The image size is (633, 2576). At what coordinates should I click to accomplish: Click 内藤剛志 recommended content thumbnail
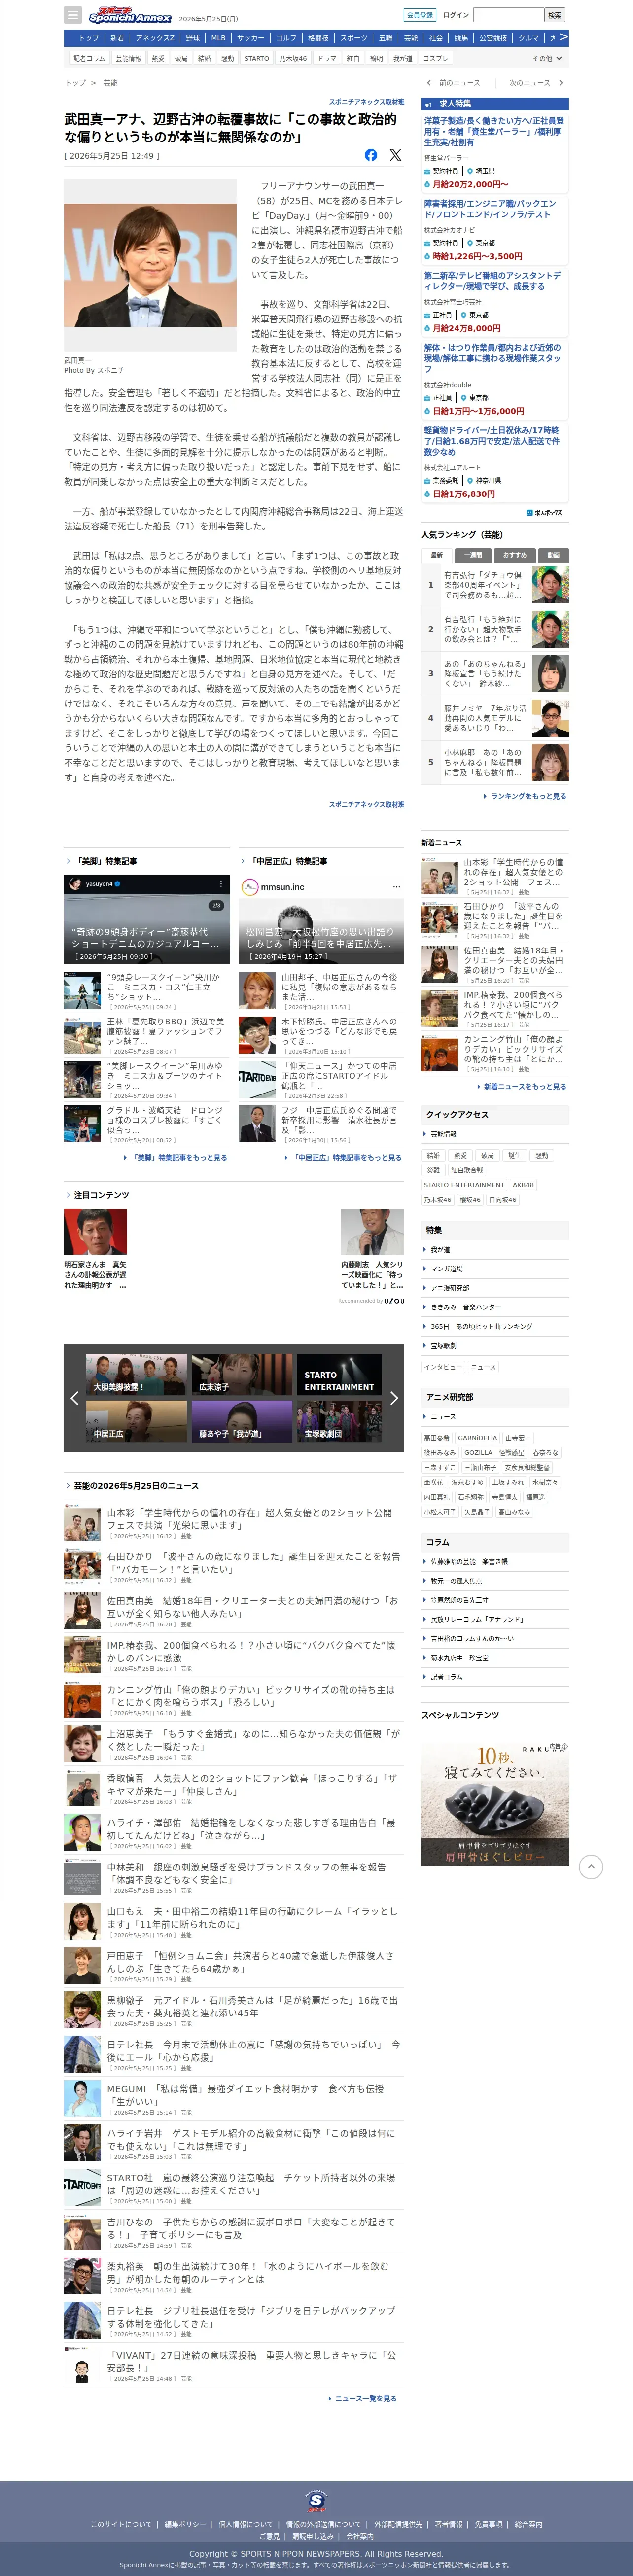tap(372, 1231)
